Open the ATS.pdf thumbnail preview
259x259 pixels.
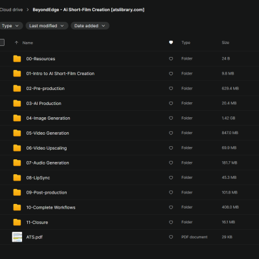(17, 237)
